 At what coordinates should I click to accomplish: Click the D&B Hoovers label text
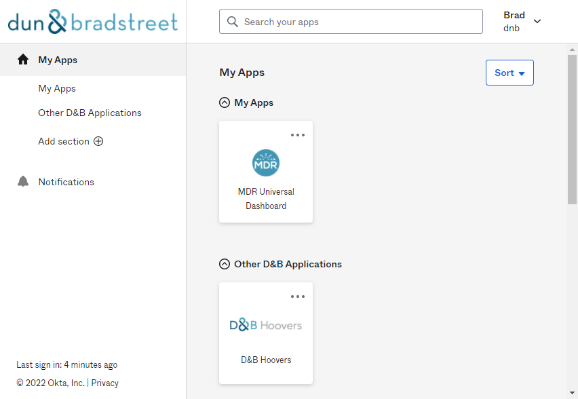[x=266, y=360]
